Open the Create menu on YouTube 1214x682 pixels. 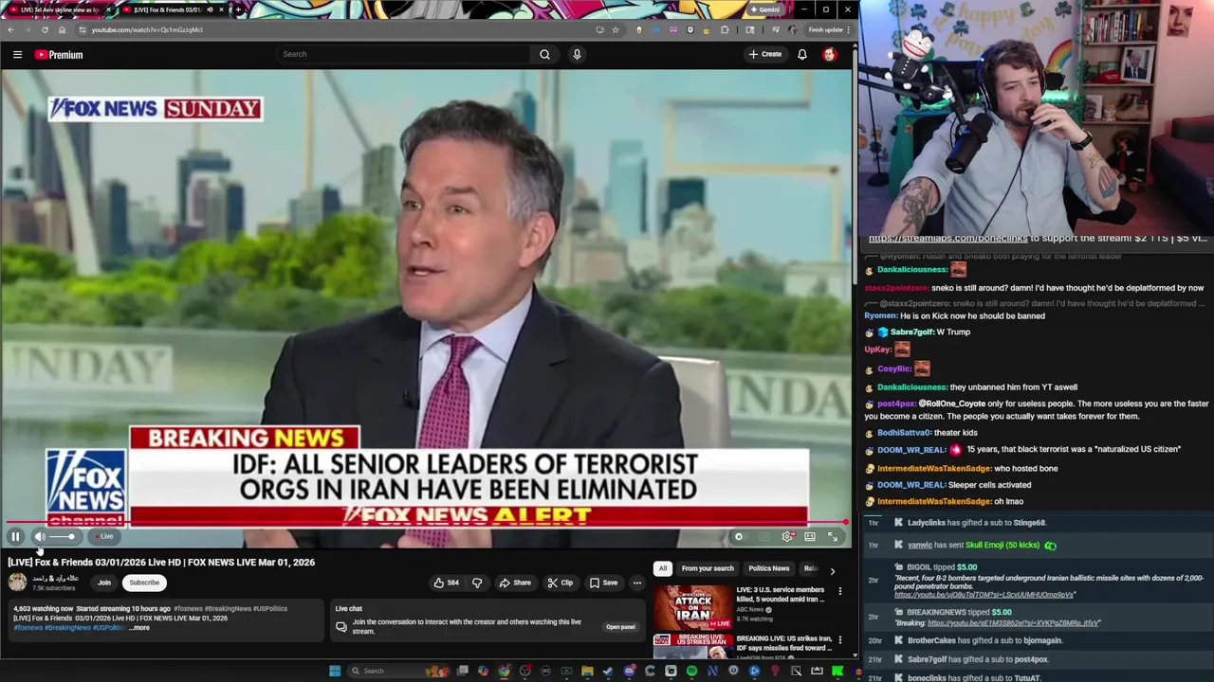pos(765,54)
